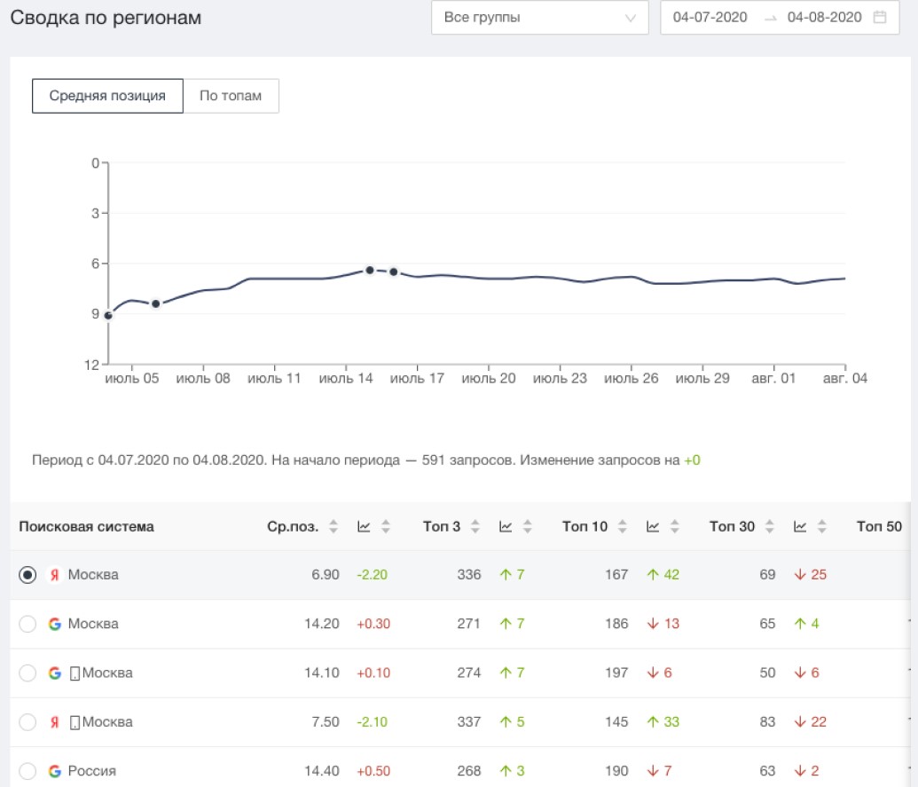
Task: Switch to the Средняя позиция tab
Action: coord(107,96)
